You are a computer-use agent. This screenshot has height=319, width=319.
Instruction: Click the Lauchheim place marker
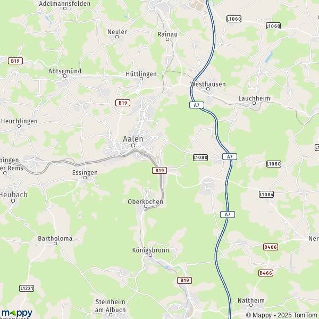(x=254, y=103)
